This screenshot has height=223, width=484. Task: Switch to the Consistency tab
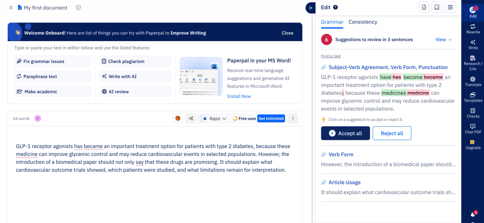coord(363,22)
